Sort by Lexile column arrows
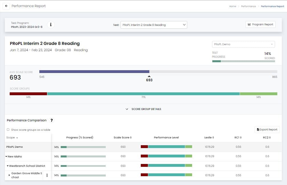Screen dimensions: 287x185 (x=214, y=138)
